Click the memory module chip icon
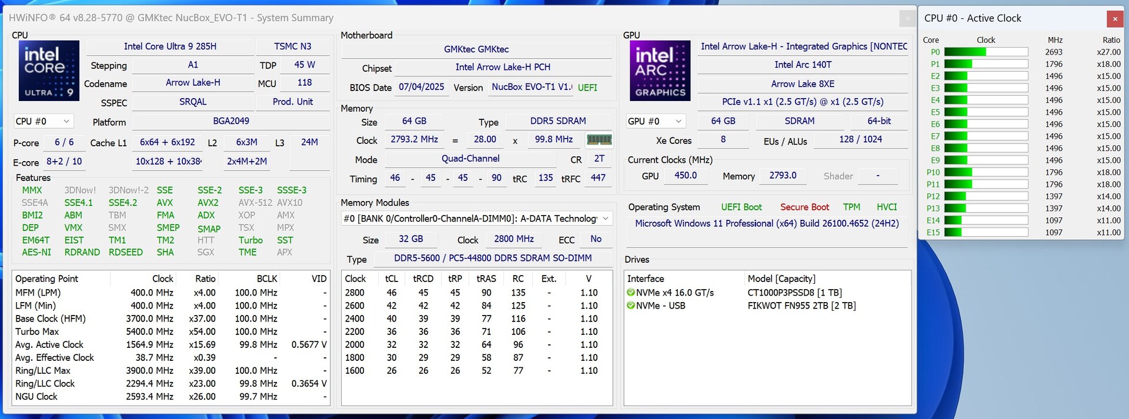This screenshot has width=1129, height=419. (x=599, y=140)
